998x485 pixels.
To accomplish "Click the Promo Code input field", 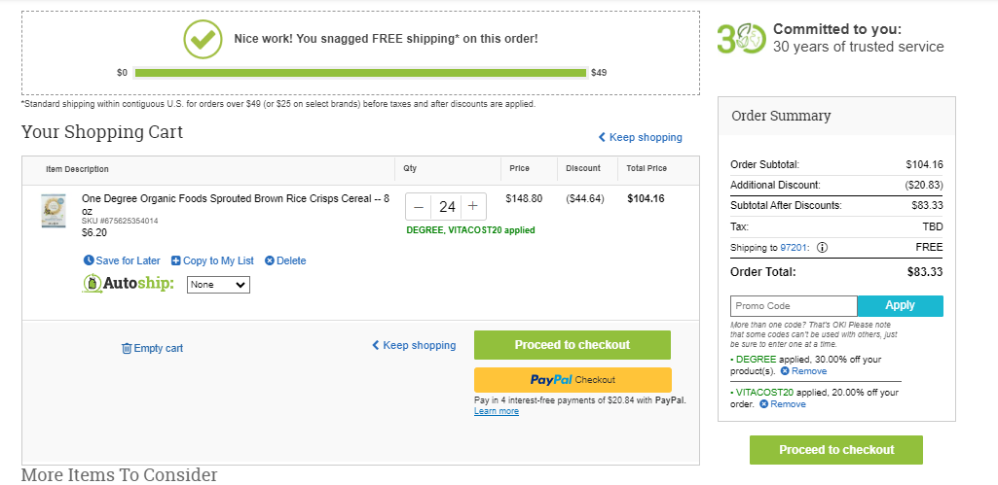I will tap(794, 306).
